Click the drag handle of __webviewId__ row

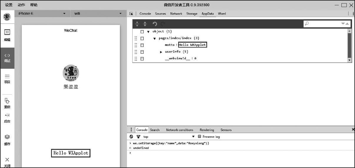coord(136,58)
